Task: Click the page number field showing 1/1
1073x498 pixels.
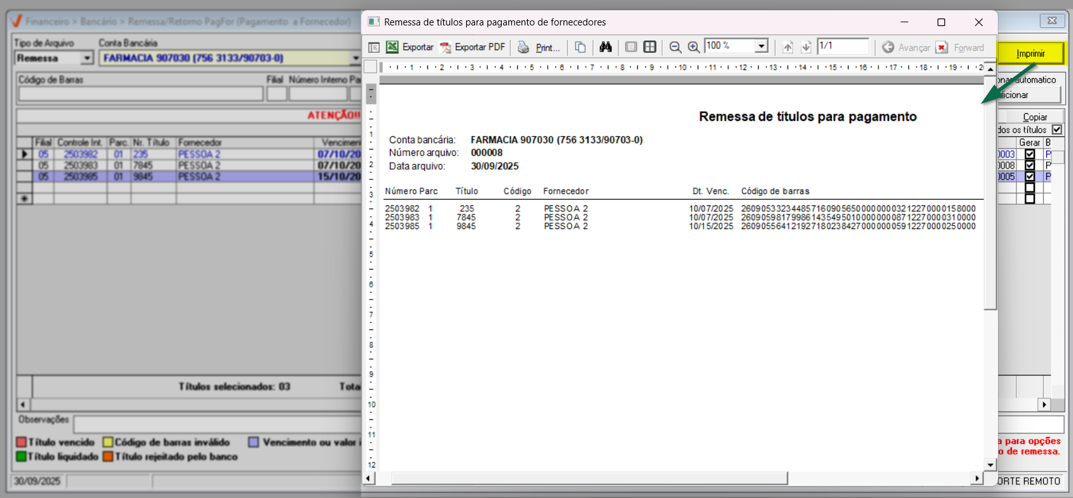Action: point(842,46)
